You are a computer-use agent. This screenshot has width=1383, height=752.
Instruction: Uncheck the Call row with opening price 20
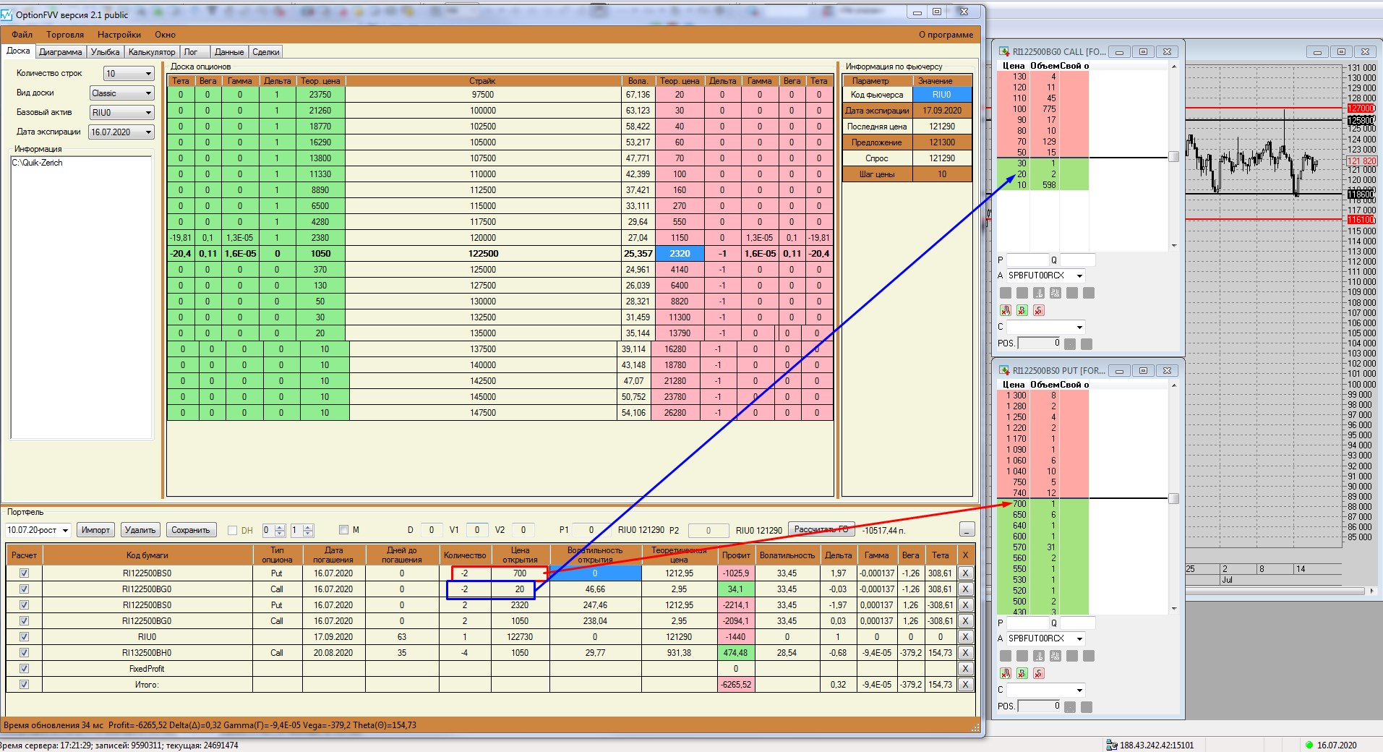pyautogui.click(x=24, y=589)
